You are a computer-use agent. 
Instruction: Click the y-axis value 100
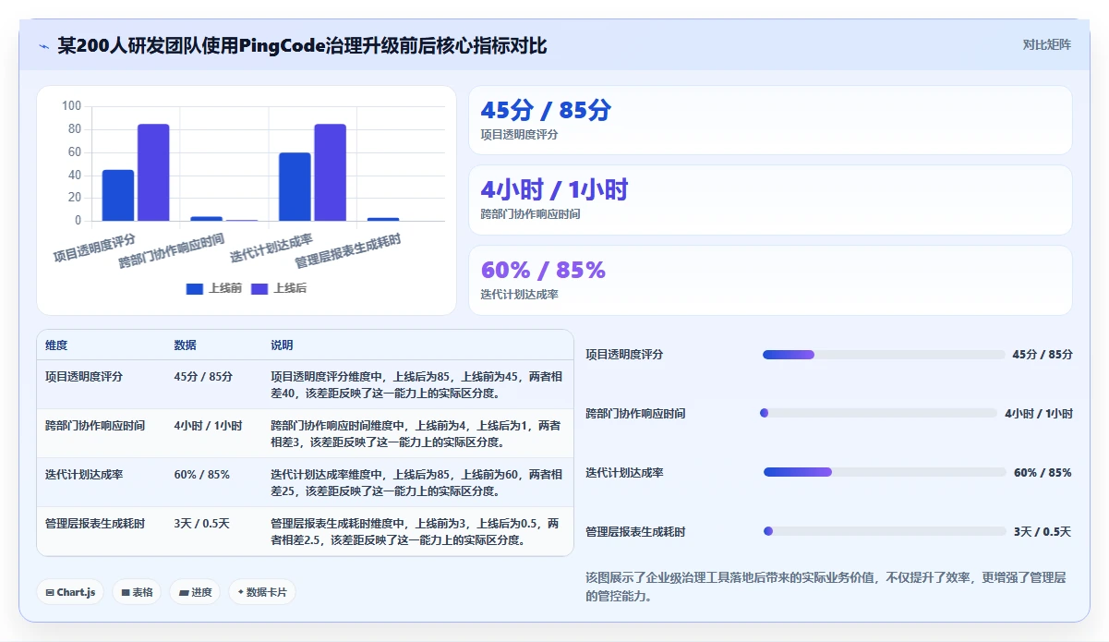click(72, 106)
